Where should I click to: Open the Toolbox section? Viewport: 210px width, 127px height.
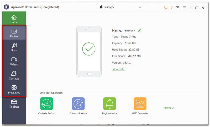click(14, 103)
